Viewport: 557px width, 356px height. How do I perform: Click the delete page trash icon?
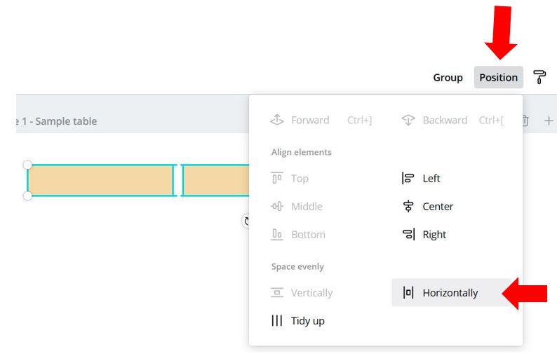pos(525,121)
